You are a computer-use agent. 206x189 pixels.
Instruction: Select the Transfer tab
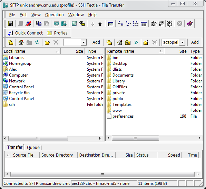[14, 147]
